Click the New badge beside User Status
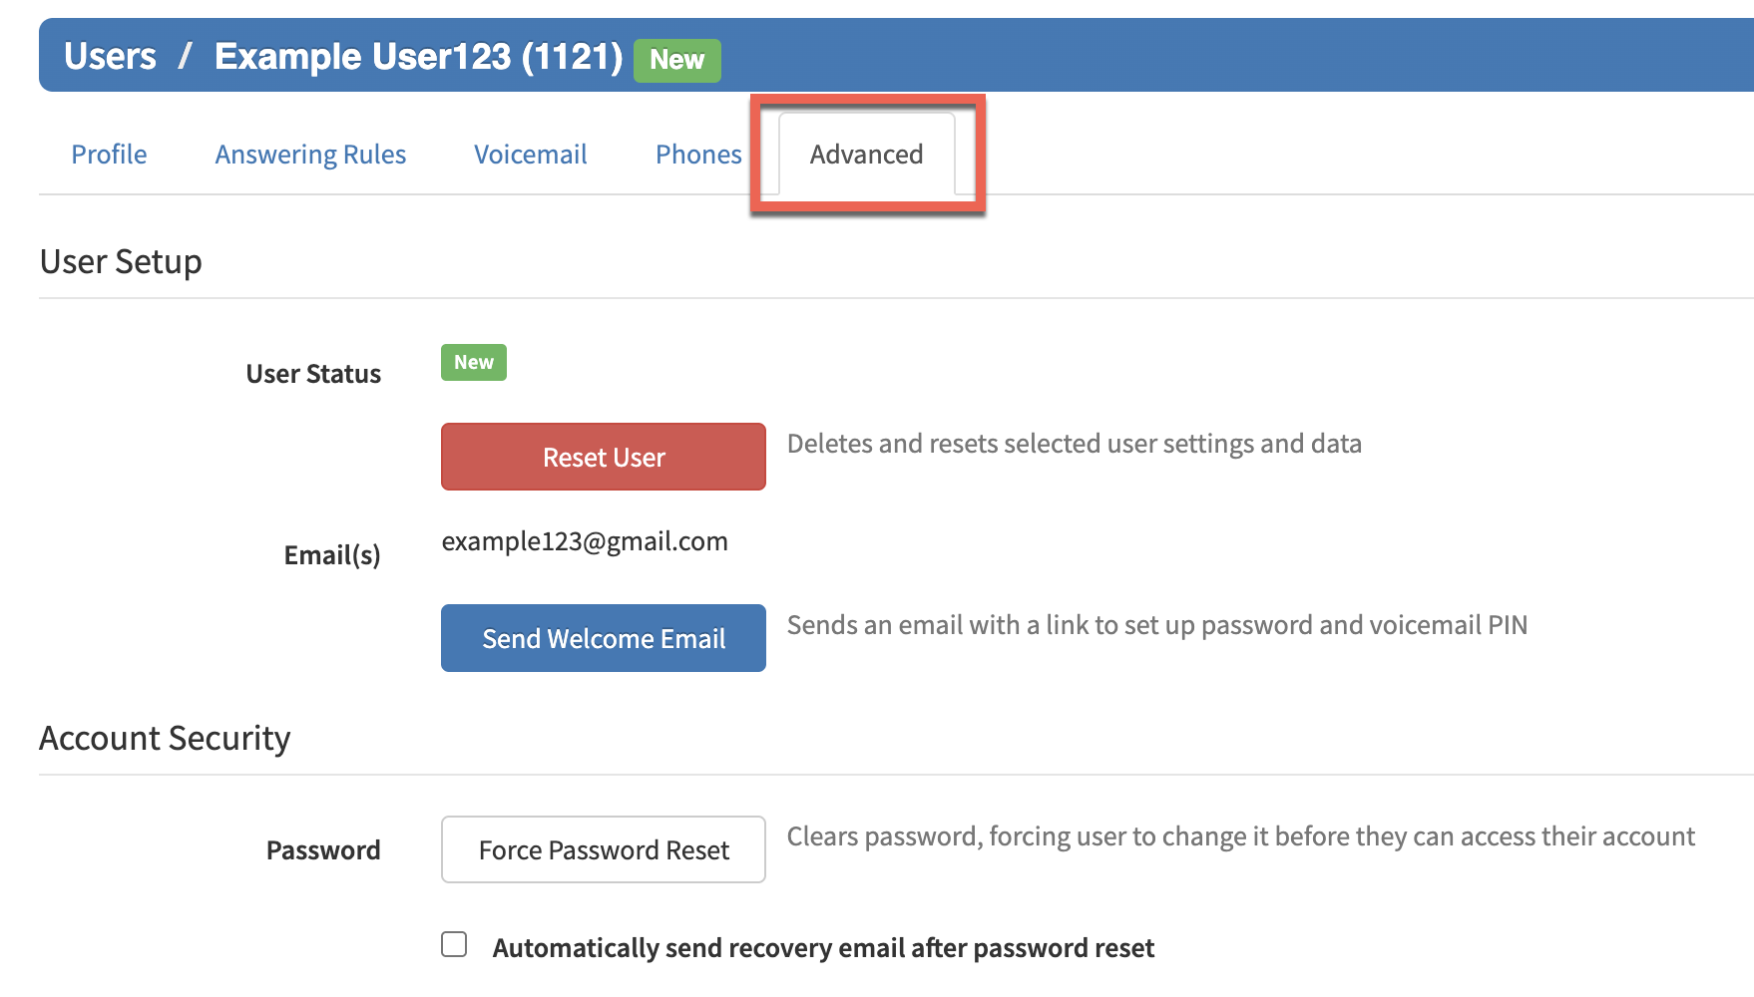This screenshot has height=997, width=1754. click(474, 363)
